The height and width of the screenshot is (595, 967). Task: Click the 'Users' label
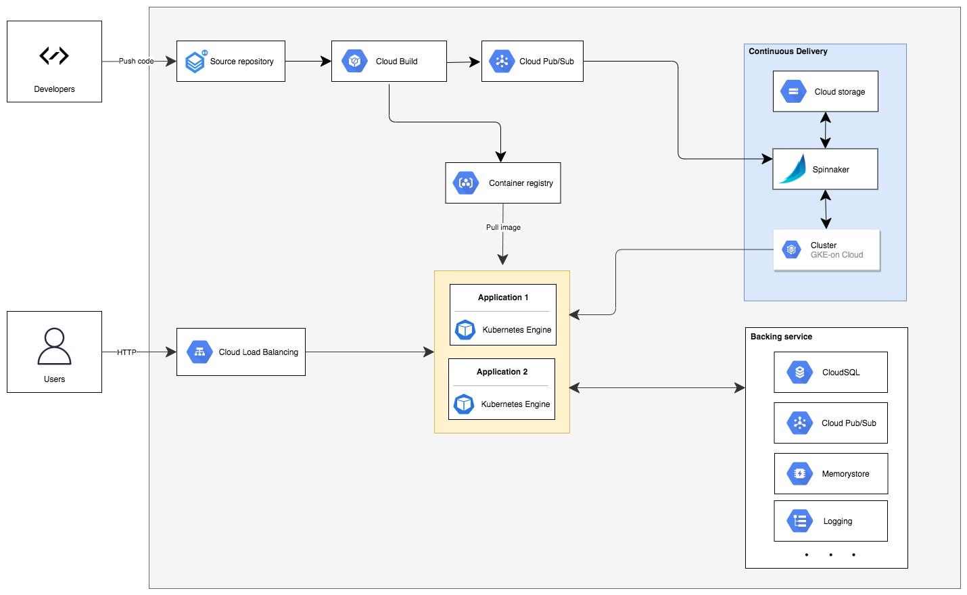[x=54, y=379]
